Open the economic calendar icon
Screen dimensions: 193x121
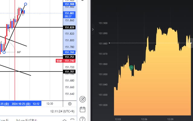click(x=82, y=109)
